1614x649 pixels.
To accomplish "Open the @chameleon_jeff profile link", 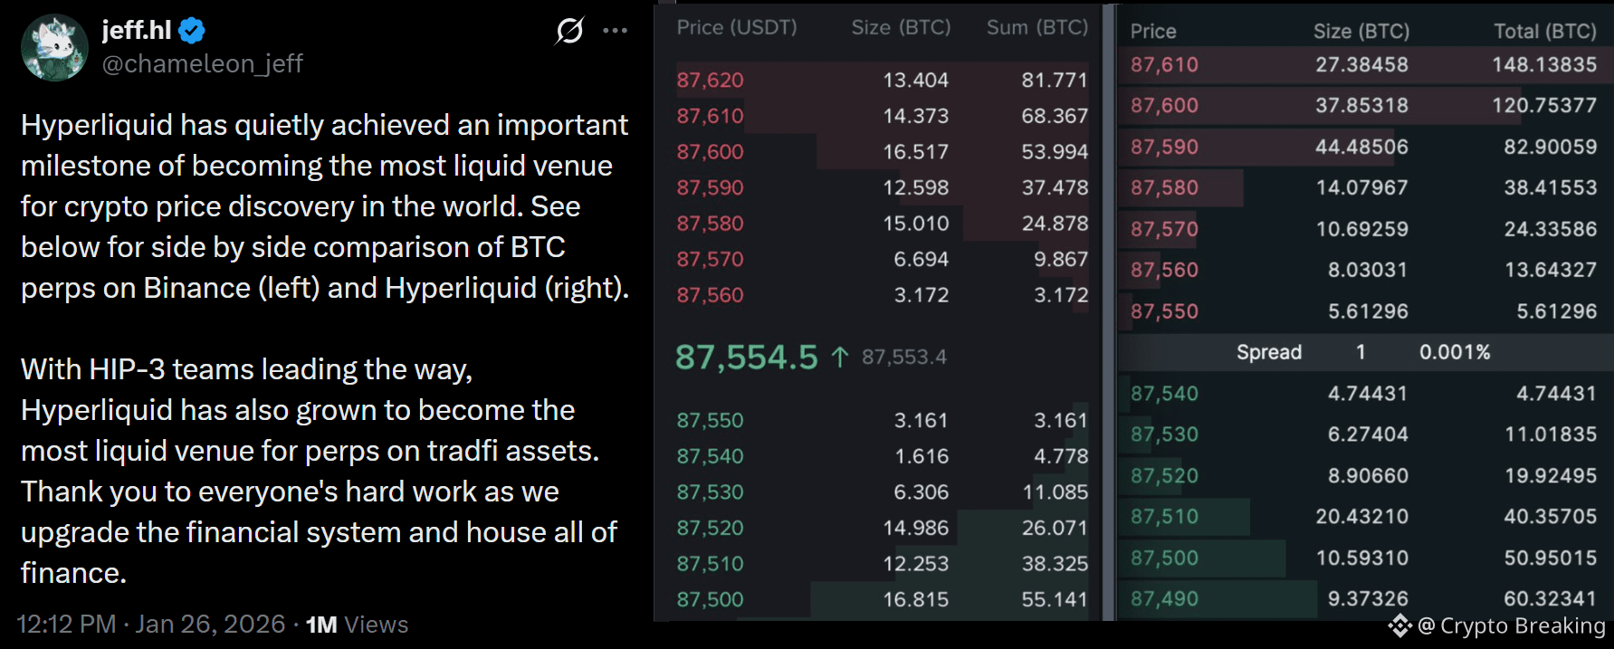I will tap(201, 62).
